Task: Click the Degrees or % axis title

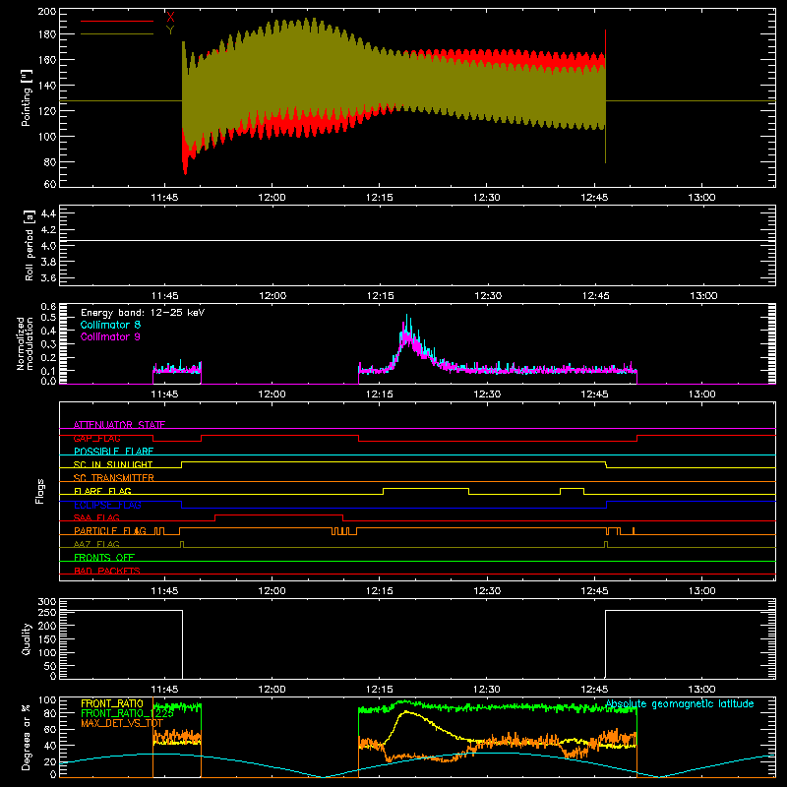Action: pyautogui.click(x=27, y=737)
